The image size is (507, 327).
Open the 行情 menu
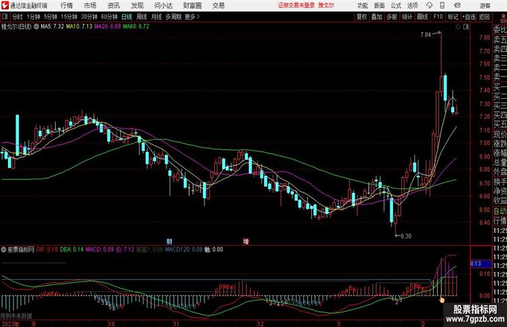click(x=66, y=5)
